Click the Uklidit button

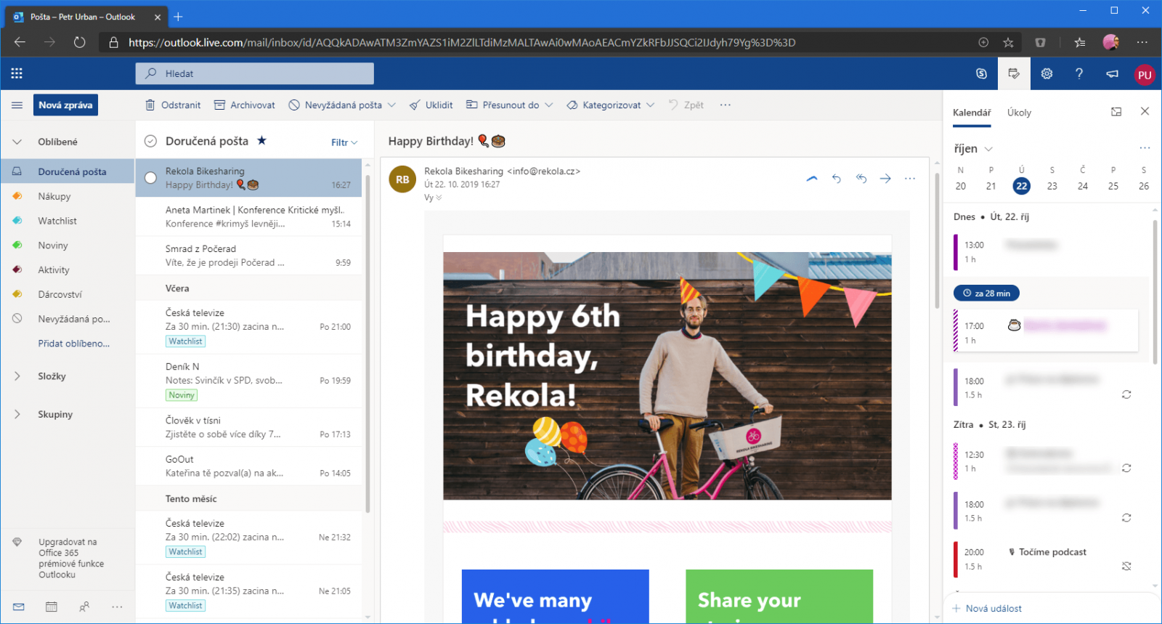pyautogui.click(x=431, y=105)
